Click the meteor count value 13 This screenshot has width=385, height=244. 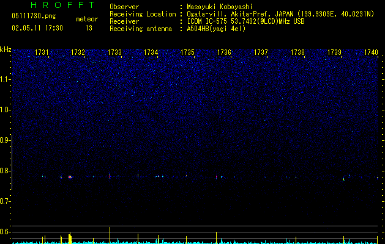(89, 28)
